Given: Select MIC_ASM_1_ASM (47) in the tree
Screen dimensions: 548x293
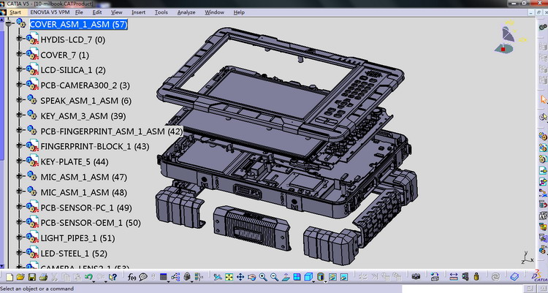Looking at the screenshot, I should [84, 178].
